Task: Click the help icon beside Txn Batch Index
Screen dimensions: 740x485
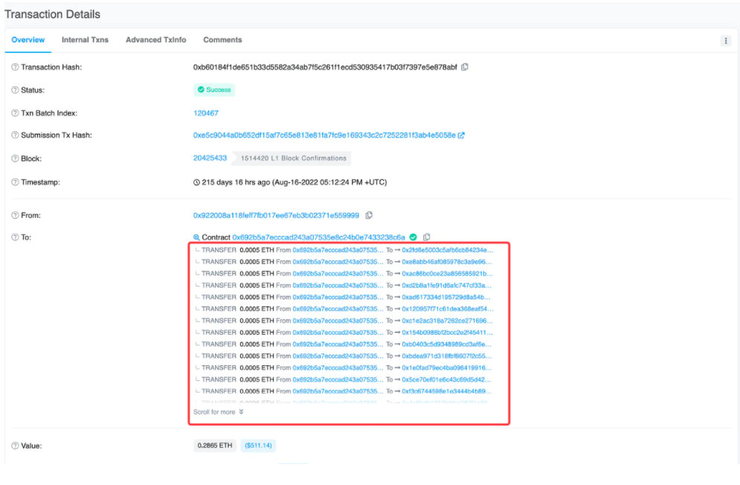Action: 15,113
